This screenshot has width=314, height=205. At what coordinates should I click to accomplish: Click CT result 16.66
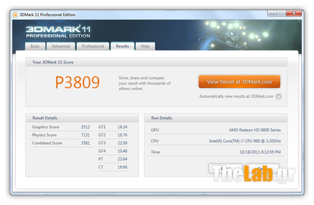[122, 167]
